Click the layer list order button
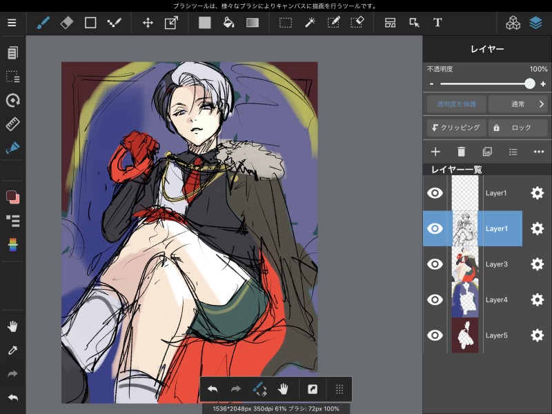 point(513,152)
